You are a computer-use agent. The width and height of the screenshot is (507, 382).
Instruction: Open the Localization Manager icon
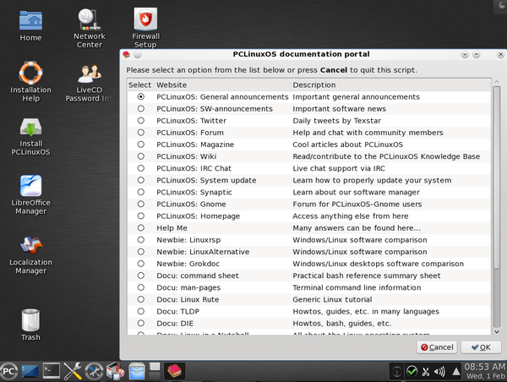(x=30, y=246)
